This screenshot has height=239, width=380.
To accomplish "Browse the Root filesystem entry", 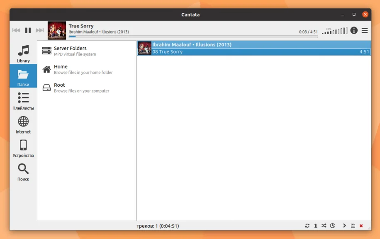I will [87, 88].
